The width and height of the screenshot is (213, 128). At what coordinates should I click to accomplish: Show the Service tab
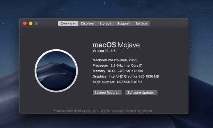point(141,23)
